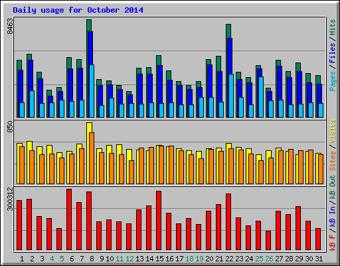
Task: Click the orange sites bar for day 15
Action: (x=161, y=165)
